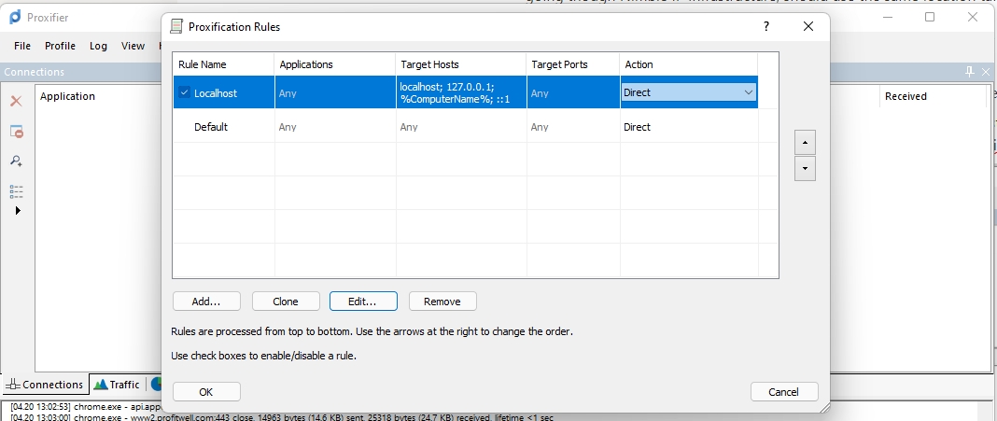Click the help question mark in dialog title

tap(765, 27)
